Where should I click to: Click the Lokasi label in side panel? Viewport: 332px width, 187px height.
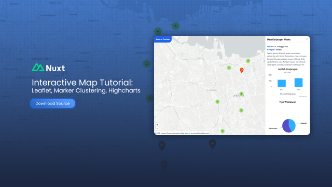(270, 46)
